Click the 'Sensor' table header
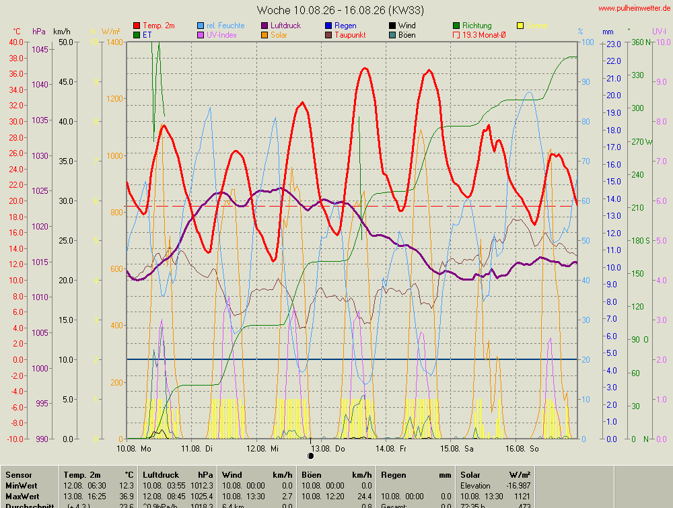Screen dimensions: 673x508 pos(19,475)
